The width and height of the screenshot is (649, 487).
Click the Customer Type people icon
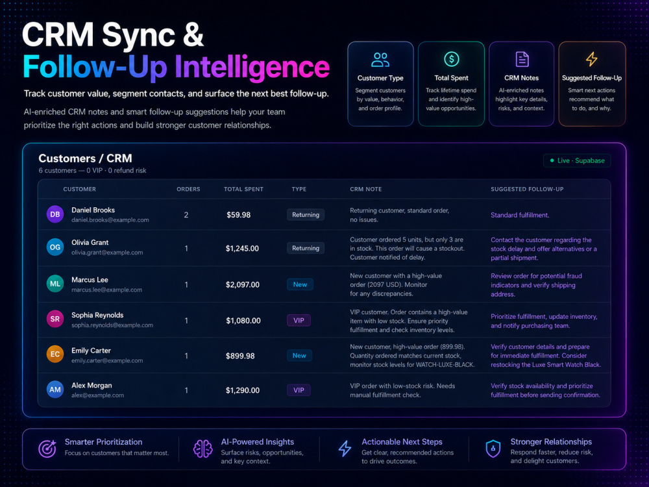tap(380, 59)
